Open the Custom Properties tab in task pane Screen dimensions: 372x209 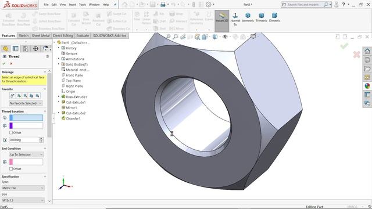point(367,95)
